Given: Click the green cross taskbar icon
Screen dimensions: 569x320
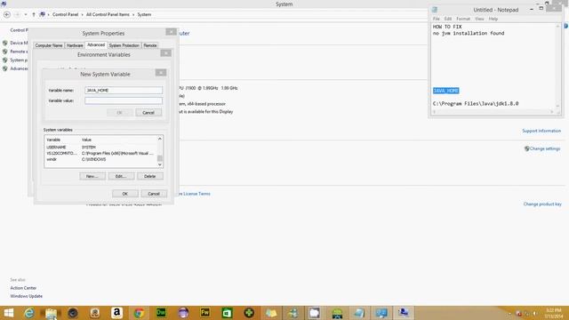Looking at the screenshot, I should (249, 313).
